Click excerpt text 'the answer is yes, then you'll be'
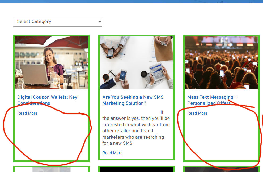The height and width of the screenshot is (172, 263). pyautogui.click(x=136, y=118)
